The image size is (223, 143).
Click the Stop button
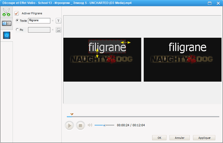point(81,126)
